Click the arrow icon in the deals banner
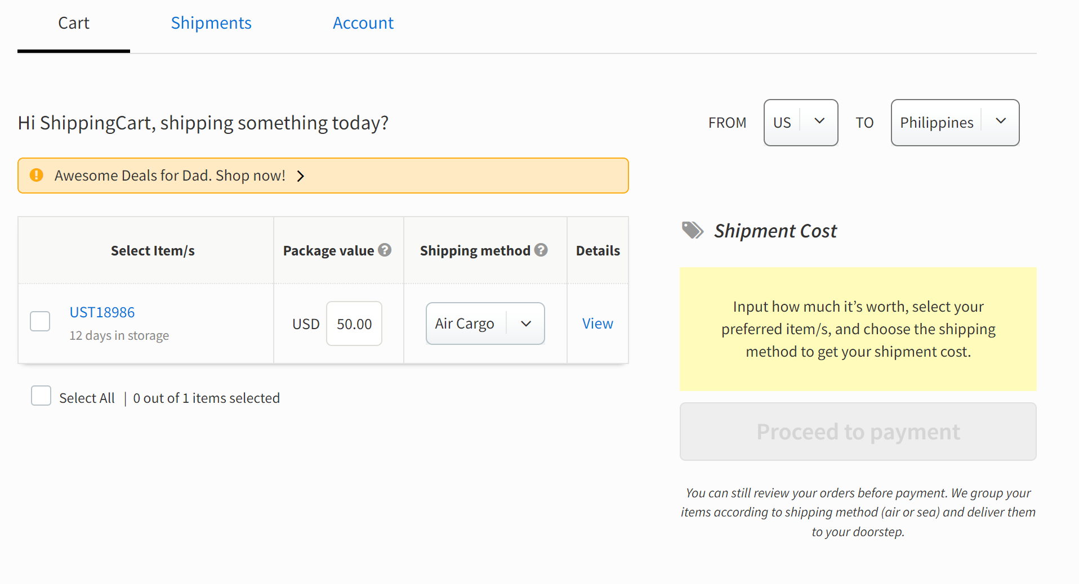The height and width of the screenshot is (584, 1079). pos(301,176)
